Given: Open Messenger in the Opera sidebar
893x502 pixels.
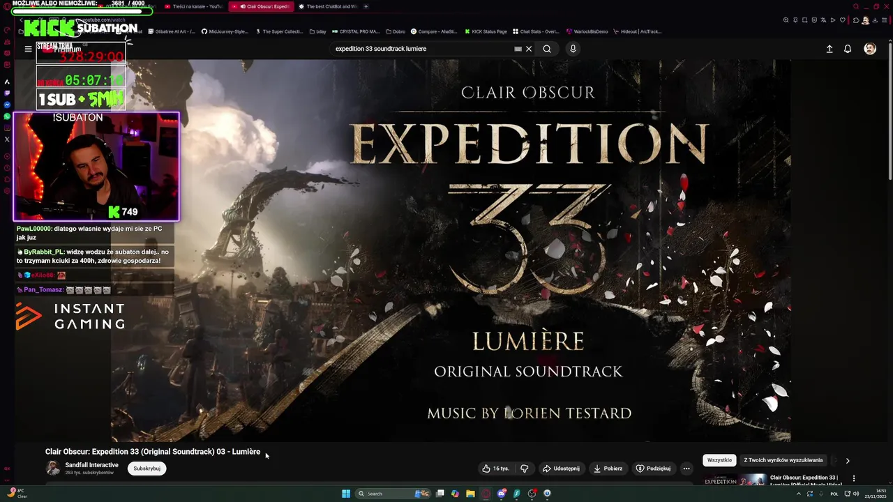Looking at the screenshot, I should tap(7, 105).
